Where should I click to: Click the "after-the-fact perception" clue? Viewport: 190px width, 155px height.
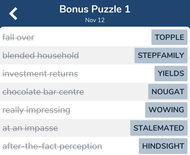[x=52, y=146]
